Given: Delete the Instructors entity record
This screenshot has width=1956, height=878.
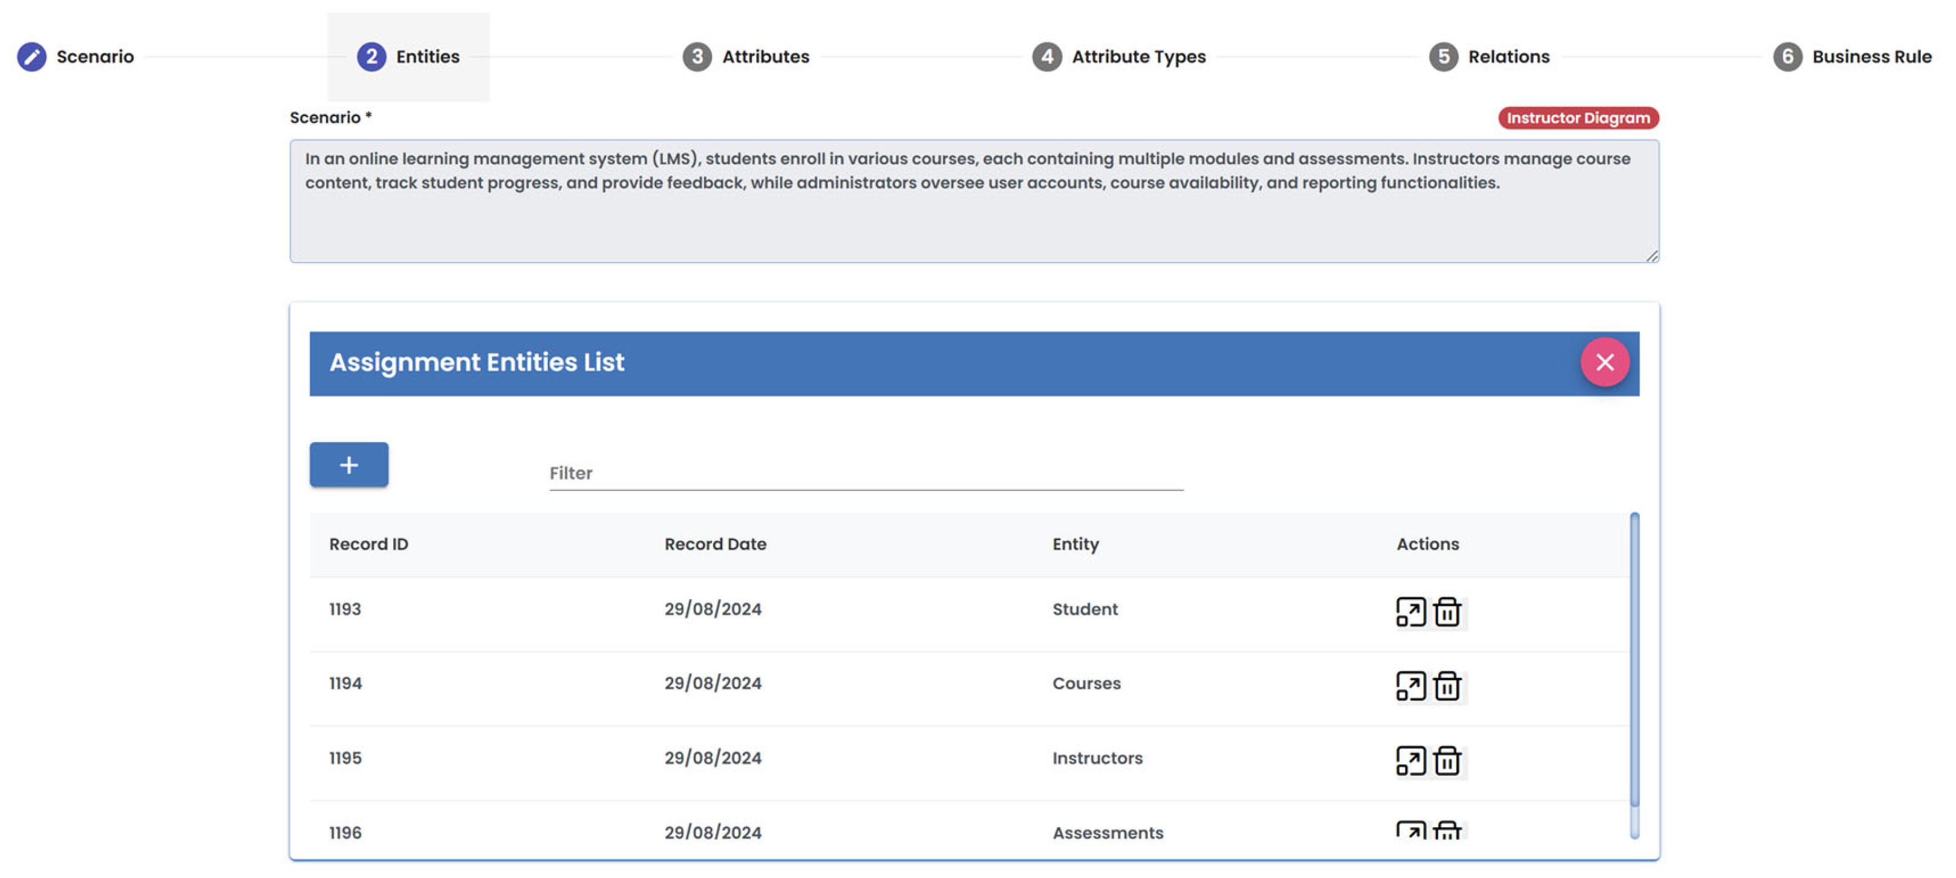Looking at the screenshot, I should tap(1447, 760).
